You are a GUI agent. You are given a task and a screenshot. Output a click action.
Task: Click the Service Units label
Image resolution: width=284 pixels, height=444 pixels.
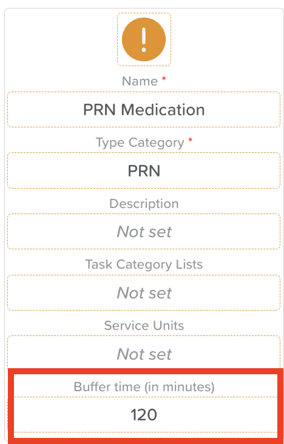(144, 326)
